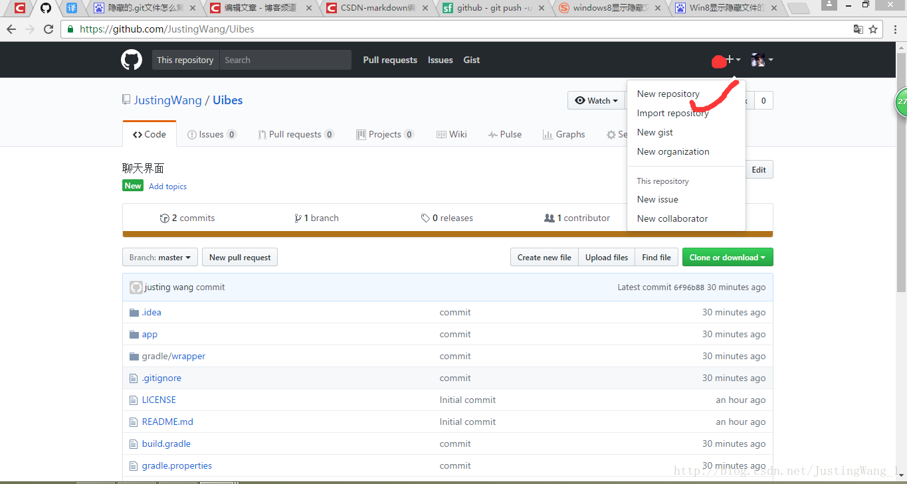Screen dimensions: 907x484
Task: Open Pull requests in top navigation
Action: point(390,60)
